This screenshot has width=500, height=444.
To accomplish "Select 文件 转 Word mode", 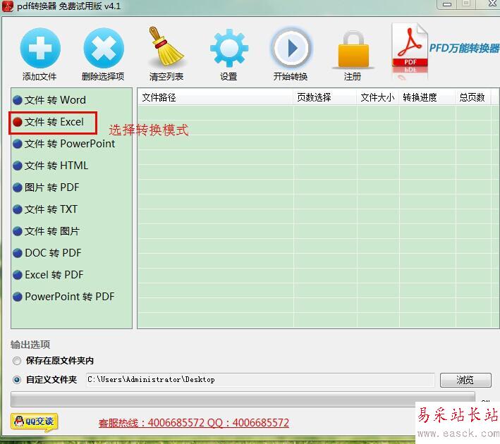I will point(49,100).
